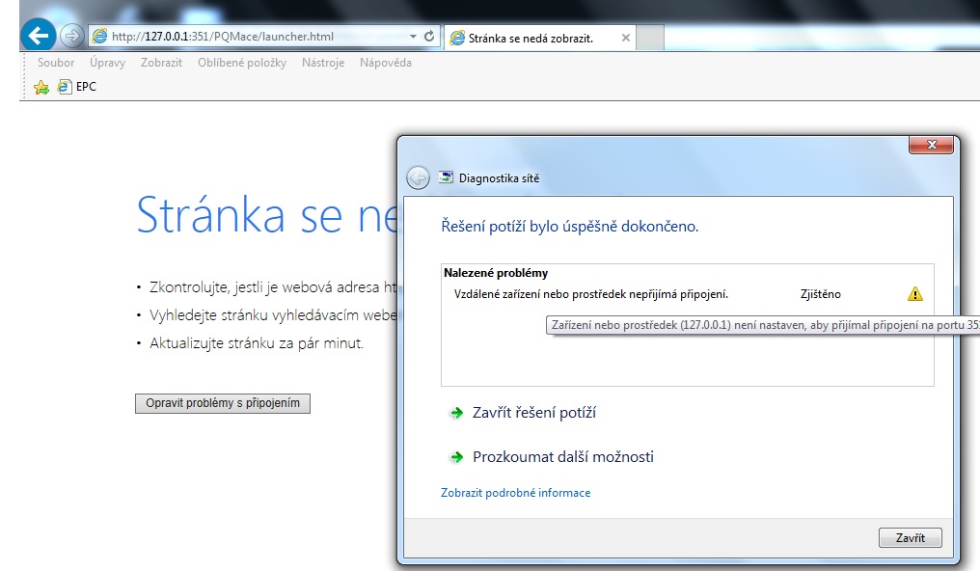
Task: Expand the address bar dropdown arrow
Action: click(x=413, y=37)
